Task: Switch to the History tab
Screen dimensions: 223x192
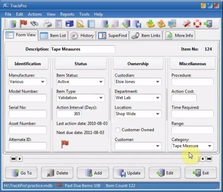Action: [82, 36]
